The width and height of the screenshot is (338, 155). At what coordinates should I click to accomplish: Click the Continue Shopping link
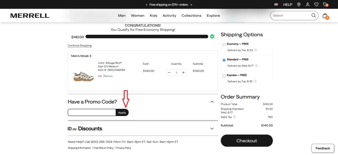(80, 46)
